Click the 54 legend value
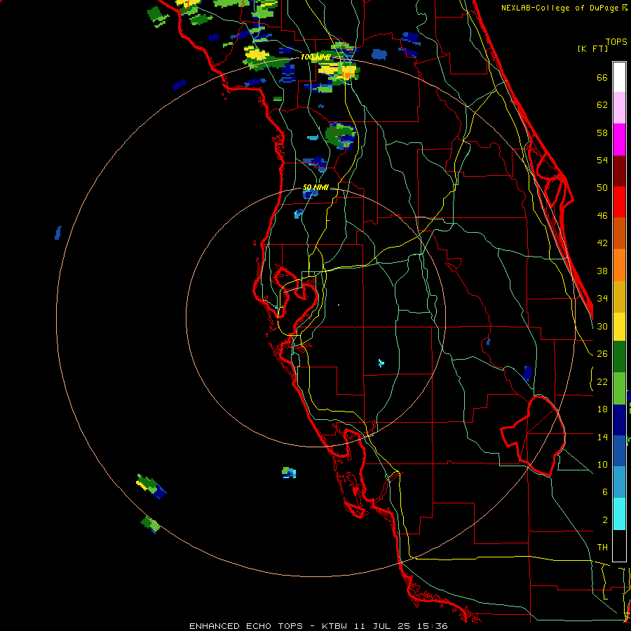Viewport: 631px width, 631px height. [x=602, y=160]
